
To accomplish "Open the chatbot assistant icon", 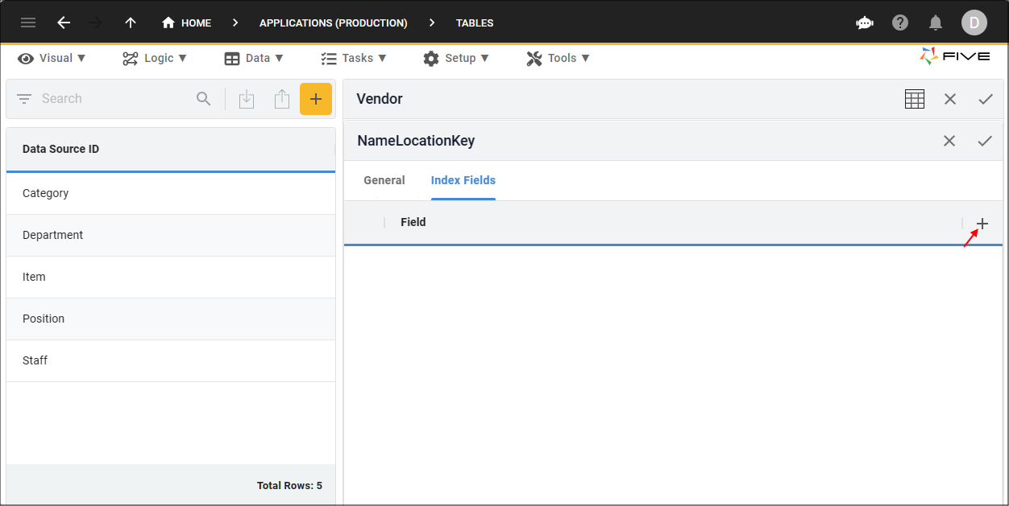I will click(x=865, y=23).
